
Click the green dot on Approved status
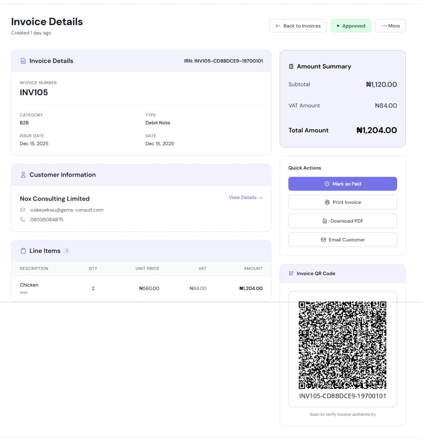pos(338,25)
